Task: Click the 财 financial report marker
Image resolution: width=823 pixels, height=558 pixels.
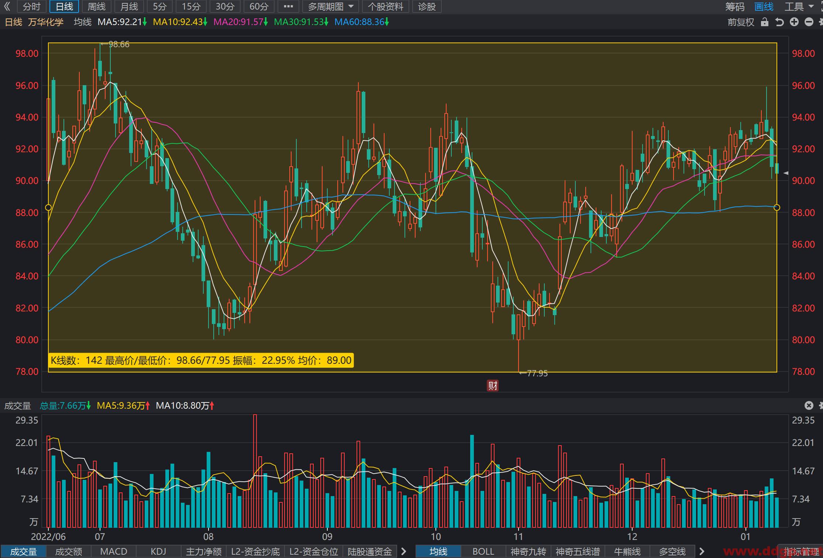Action: (x=493, y=386)
